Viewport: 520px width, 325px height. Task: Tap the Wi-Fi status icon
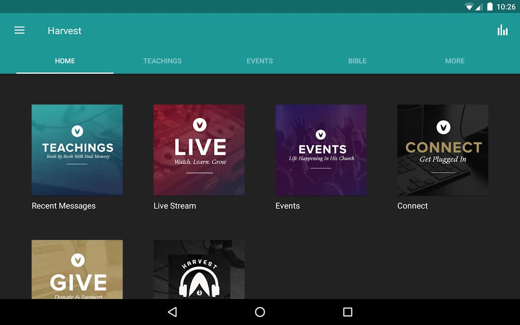tap(470, 6)
